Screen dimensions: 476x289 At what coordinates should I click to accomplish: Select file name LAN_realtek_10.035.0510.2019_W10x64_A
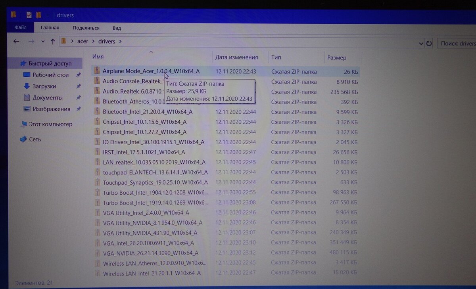point(154,162)
